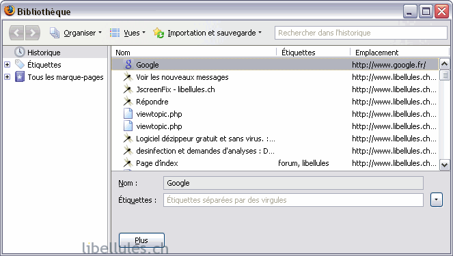Viewport: 453px width, 256px height.
Task: Minimize the Bibliothèque window
Action: [410, 12]
